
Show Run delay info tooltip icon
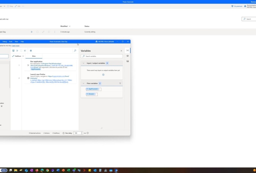pos(88,133)
